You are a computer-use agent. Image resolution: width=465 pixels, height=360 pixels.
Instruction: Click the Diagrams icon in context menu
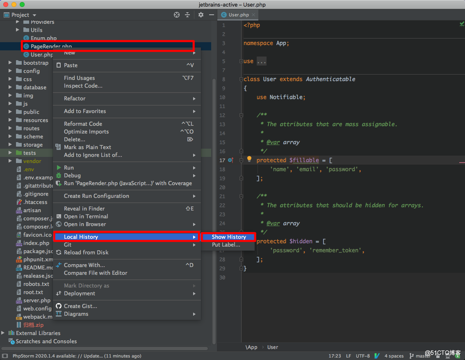(x=59, y=314)
